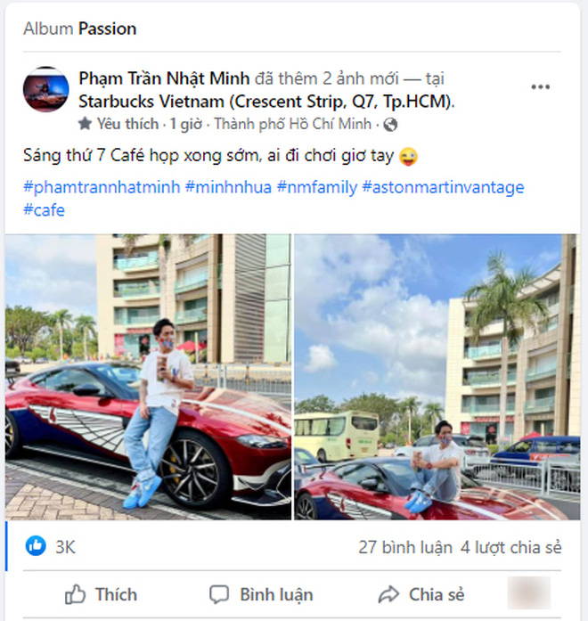Open the right photo with blue sky
This screenshot has height=621, width=588.
pos(437,377)
